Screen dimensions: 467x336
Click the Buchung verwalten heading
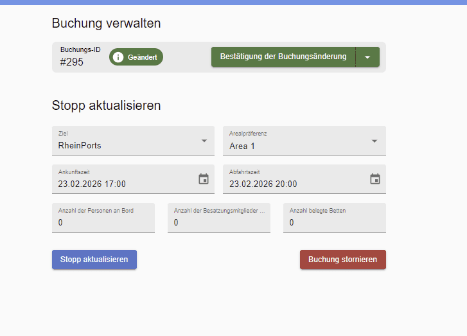pos(107,23)
